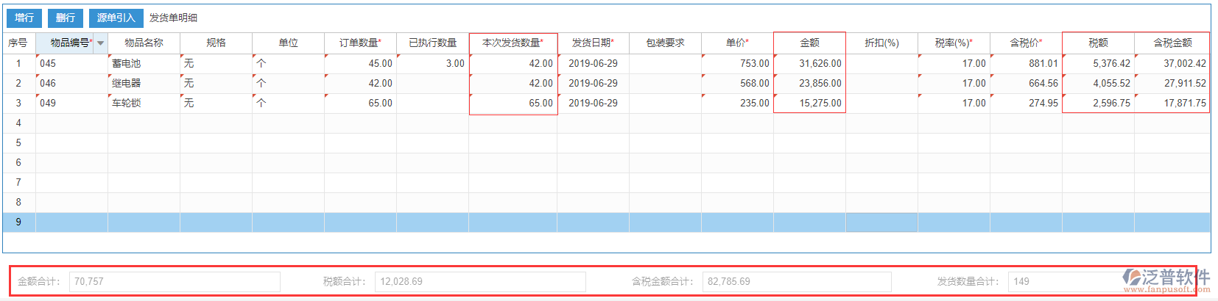Click unit price cell 568.00
This screenshot has width=1218, height=301.
click(x=737, y=84)
